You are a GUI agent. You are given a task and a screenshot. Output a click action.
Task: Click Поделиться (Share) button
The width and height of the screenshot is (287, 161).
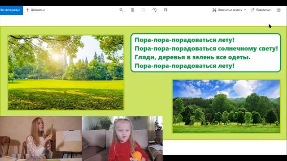click(x=261, y=10)
